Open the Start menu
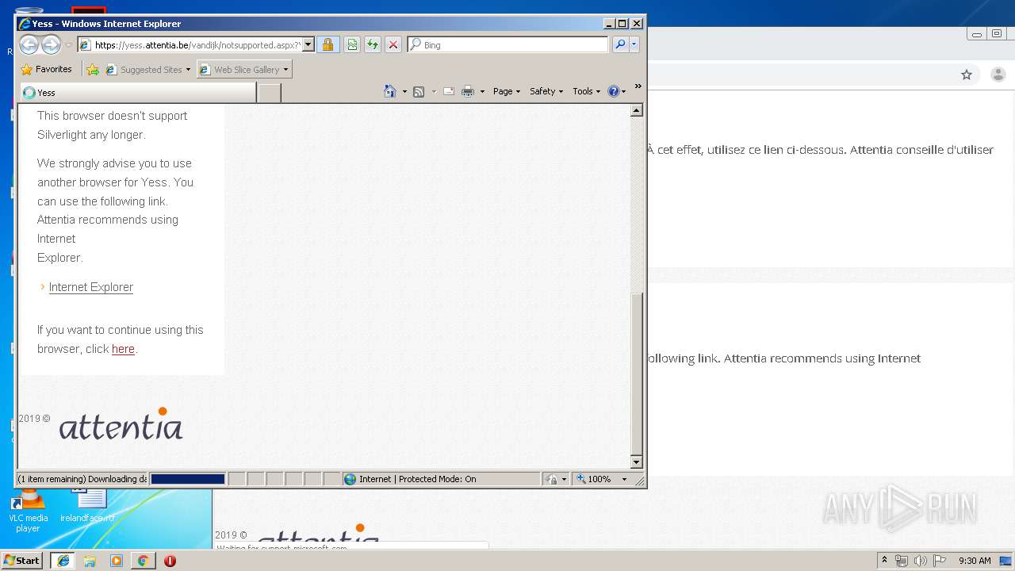 pyautogui.click(x=21, y=561)
